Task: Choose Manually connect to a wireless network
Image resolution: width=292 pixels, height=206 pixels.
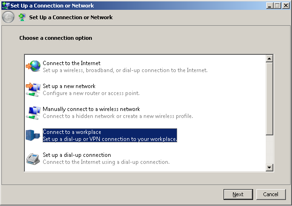Action: (118, 112)
